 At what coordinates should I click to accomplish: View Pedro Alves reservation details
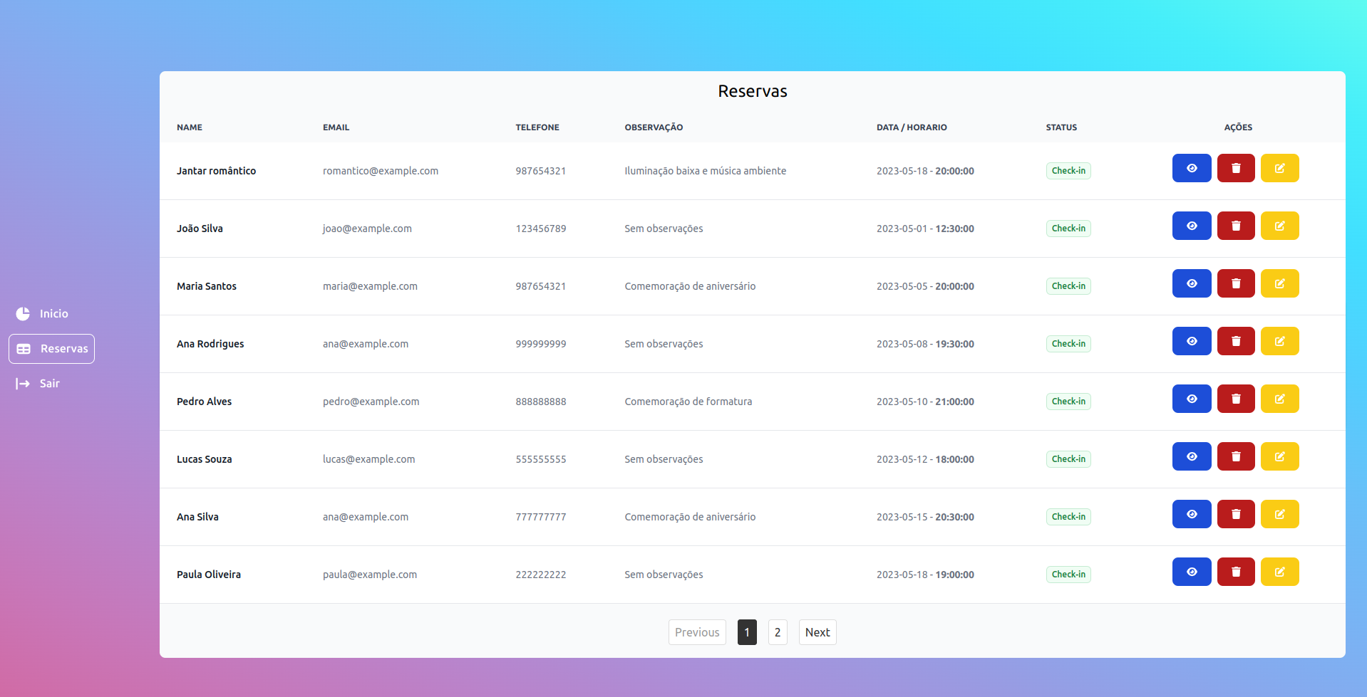click(x=1192, y=399)
